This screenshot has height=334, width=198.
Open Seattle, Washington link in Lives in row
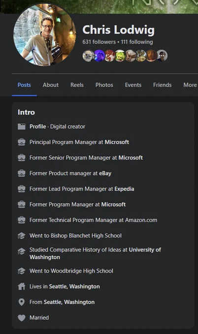point(74,286)
